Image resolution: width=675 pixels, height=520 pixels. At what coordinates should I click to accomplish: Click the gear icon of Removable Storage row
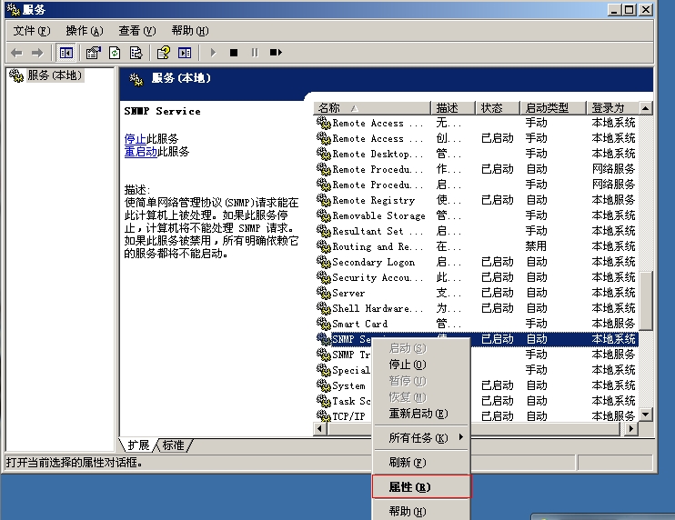[x=323, y=215]
